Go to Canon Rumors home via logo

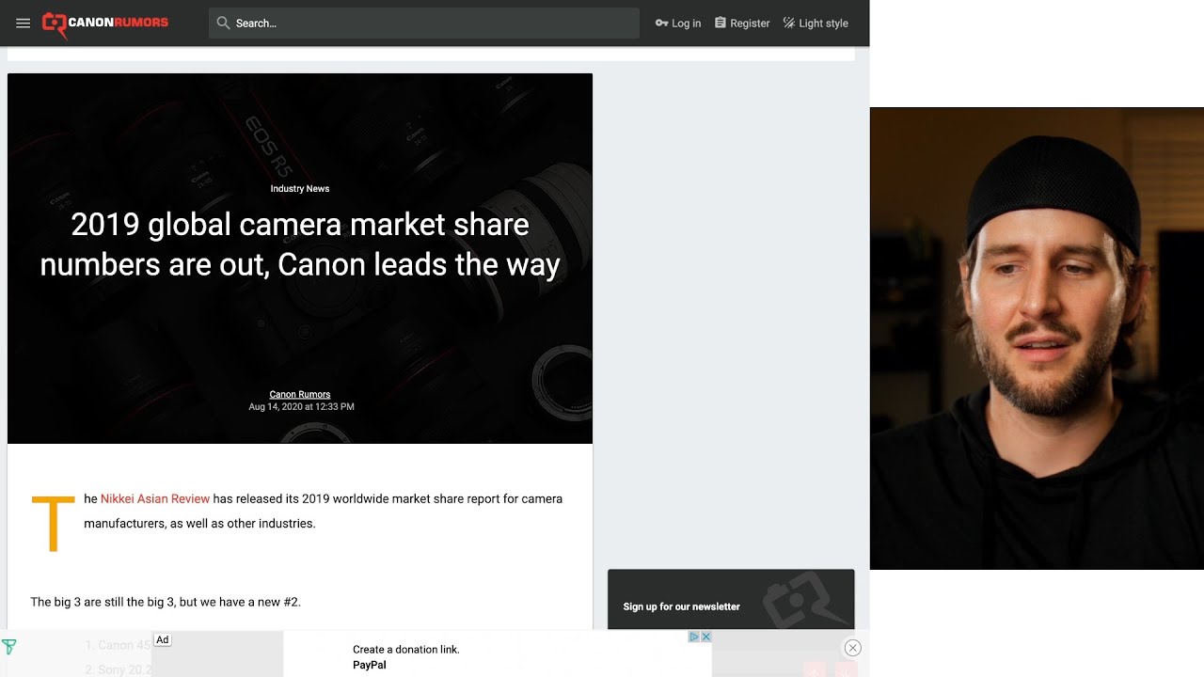(105, 24)
